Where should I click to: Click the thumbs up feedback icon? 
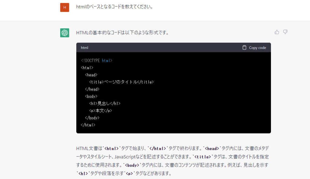(277, 32)
